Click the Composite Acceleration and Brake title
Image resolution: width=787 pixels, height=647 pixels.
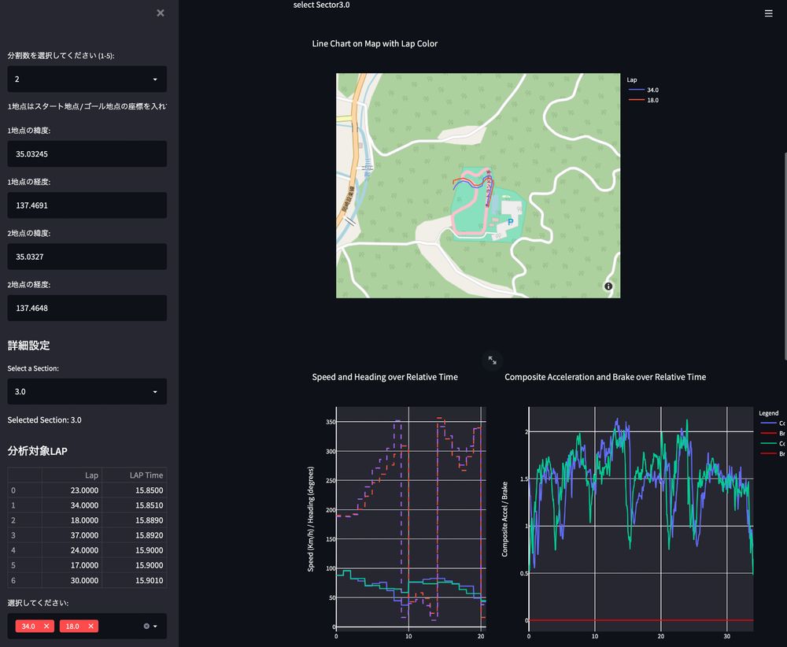pos(605,377)
